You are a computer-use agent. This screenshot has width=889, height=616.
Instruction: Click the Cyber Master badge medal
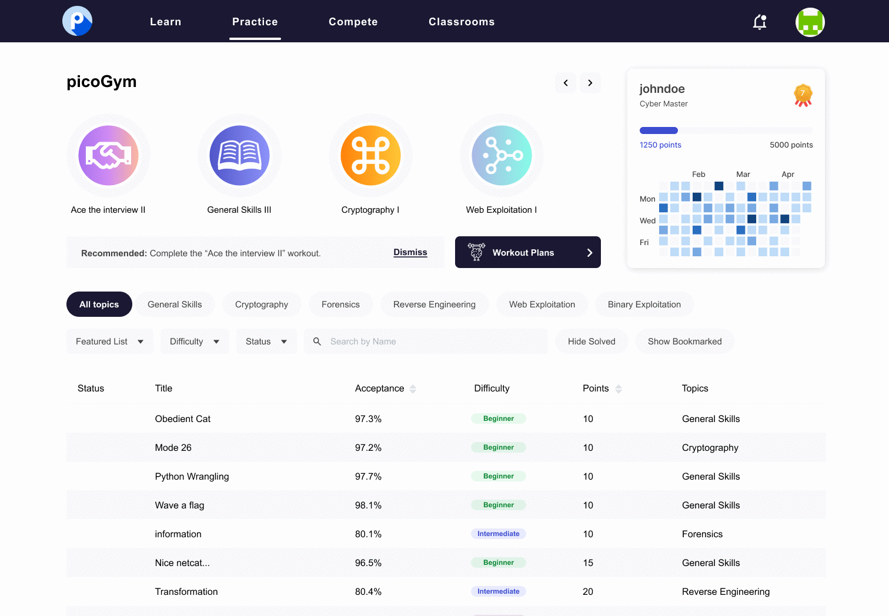click(x=803, y=95)
